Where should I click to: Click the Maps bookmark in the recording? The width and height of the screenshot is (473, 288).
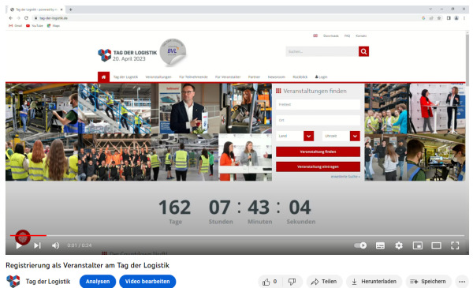[54, 26]
